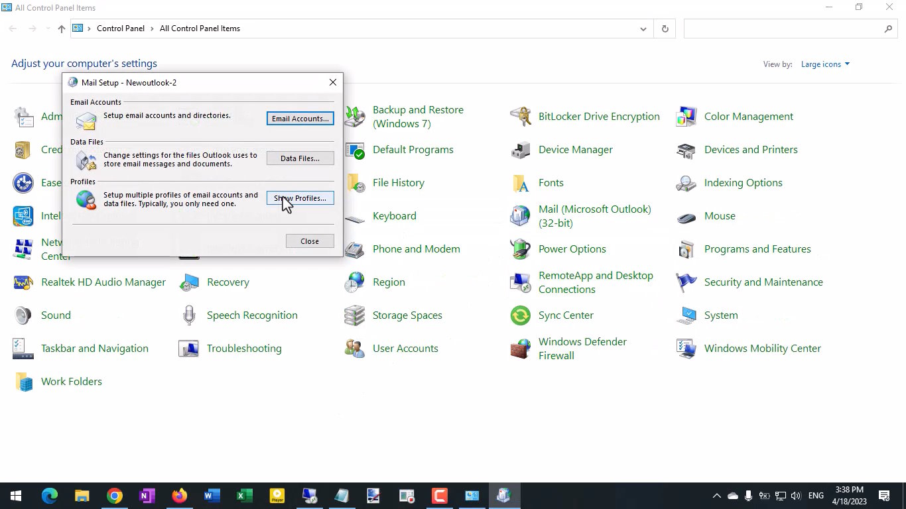Screen dimensions: 906x509
Task: Open Color Management icon
Action: pos(686,117)
